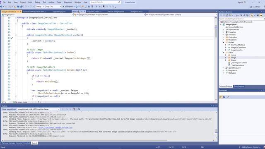This screenshot has width=265, height=149.
Task: Click Clear All icon in Output toolbar
Action: tap(75, 109)
